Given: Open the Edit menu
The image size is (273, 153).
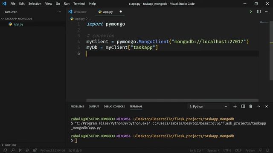Looking at the screenshot, I should pyautogui.click(x=22, y=3).
